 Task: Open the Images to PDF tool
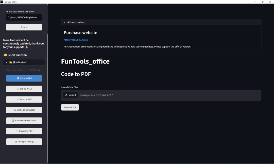tap(24, 131)
